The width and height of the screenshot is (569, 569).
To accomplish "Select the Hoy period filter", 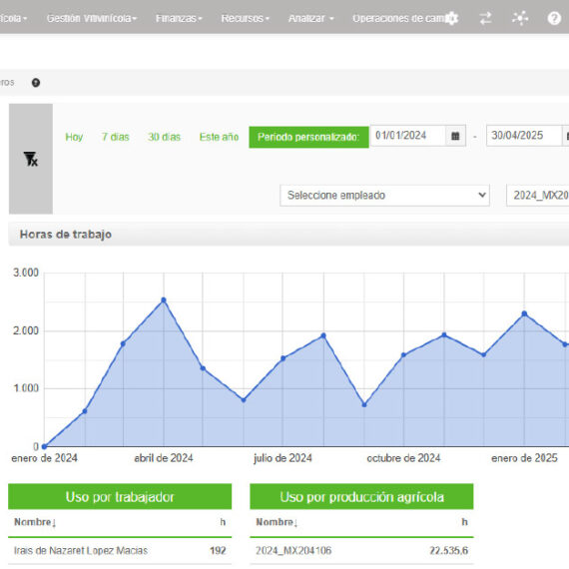I will click(x=74, y=137).
